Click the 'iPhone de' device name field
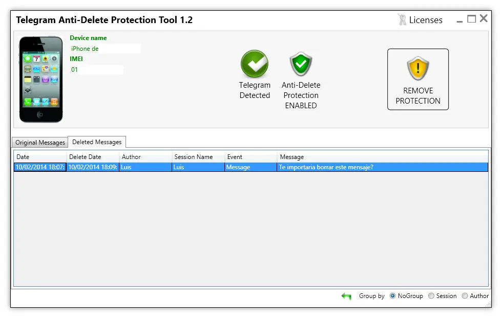 106,49
